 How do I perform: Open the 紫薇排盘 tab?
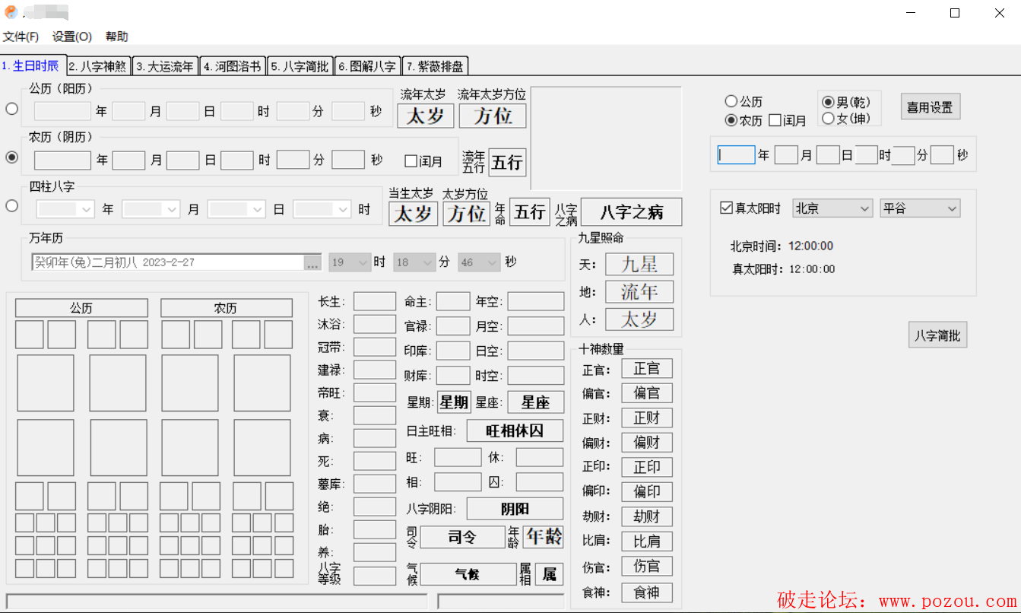coord(435,66)
